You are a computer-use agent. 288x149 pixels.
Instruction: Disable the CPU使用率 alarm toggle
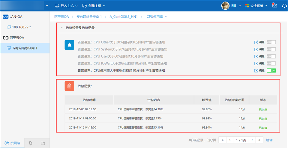tap(271, 70)
